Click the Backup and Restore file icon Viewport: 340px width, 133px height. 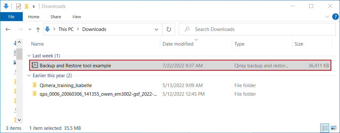(35, 66)
